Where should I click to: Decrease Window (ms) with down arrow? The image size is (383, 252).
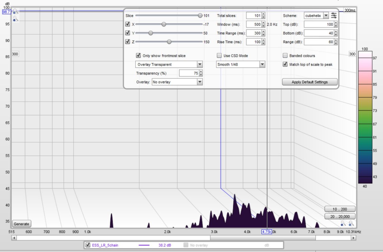(x=263, y=26)
